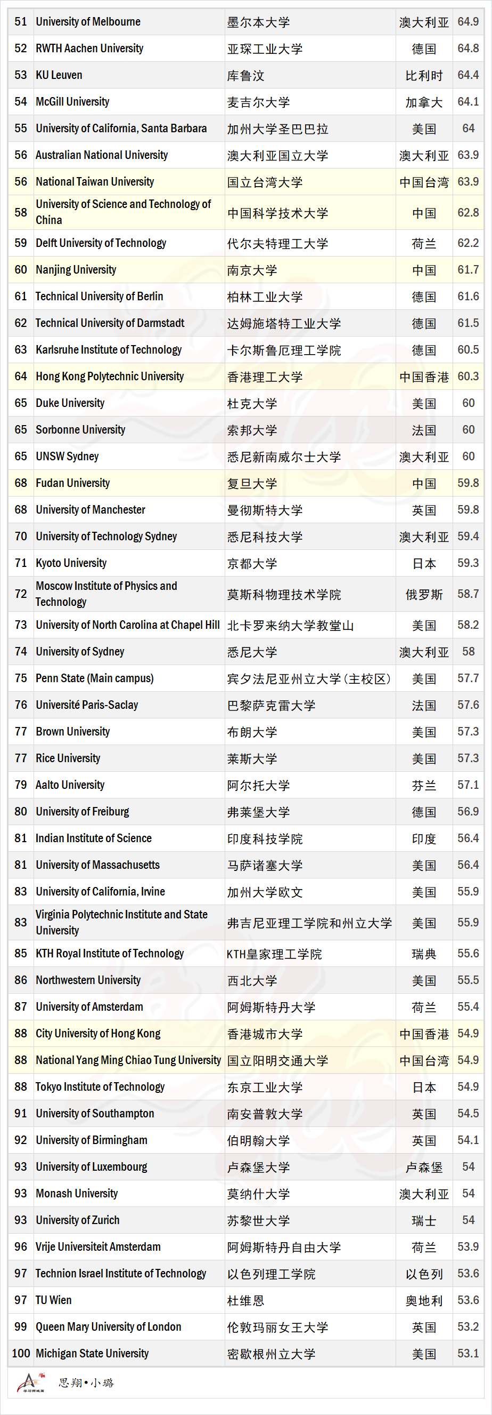This screenshot has width=492, height=1415.
Task: Select National Taiwan University
Action: [95, 182]
